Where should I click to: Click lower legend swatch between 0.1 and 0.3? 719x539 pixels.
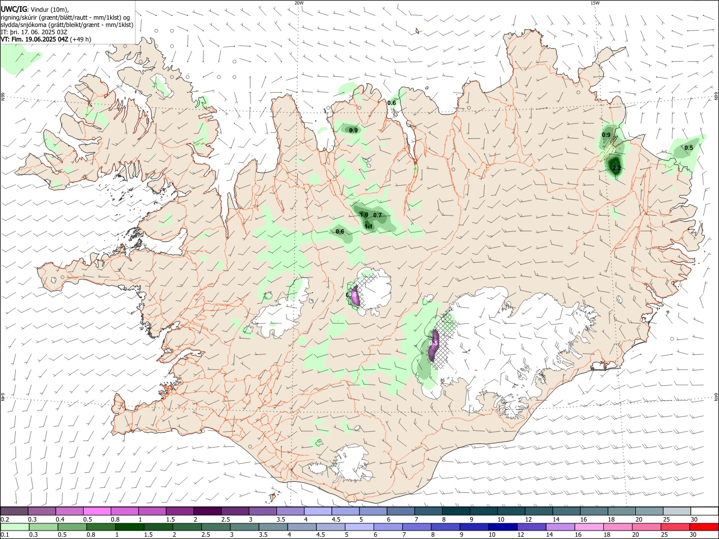tap(15, 527)
